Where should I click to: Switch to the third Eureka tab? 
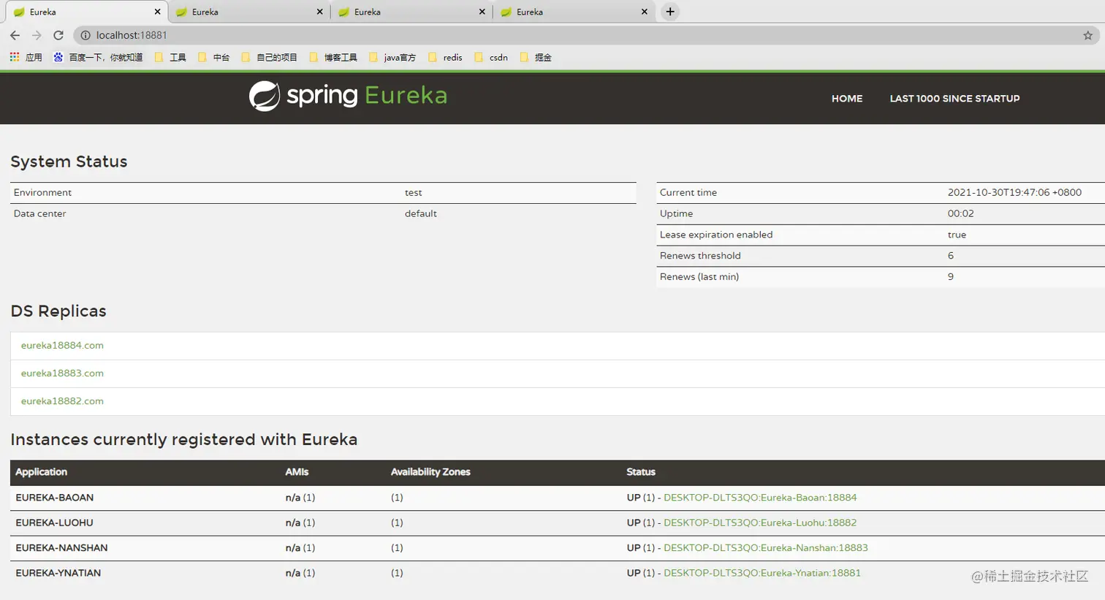(411, 12)
